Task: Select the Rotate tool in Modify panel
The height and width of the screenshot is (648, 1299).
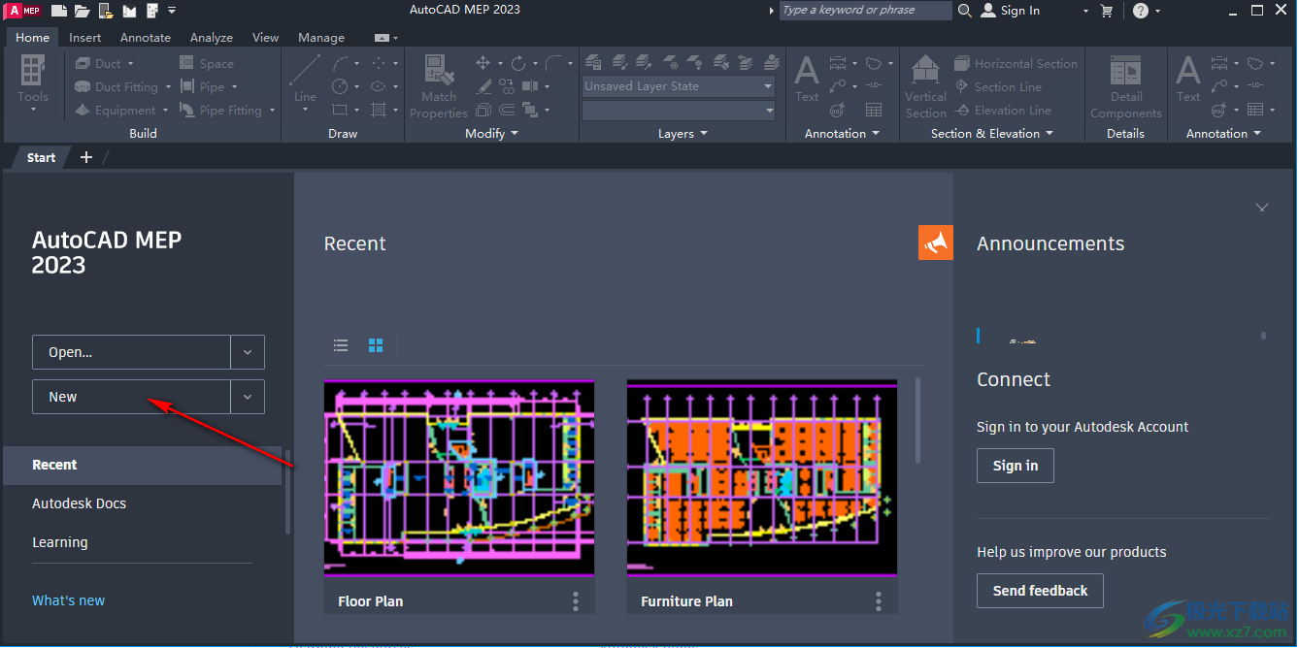Action: click(518, 63)
